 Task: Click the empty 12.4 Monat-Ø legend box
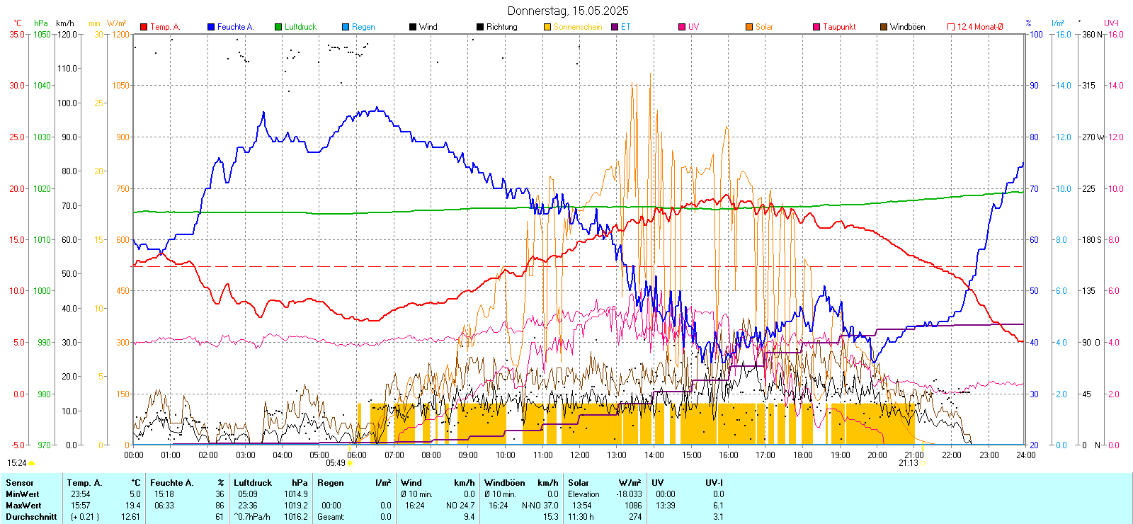point(951,27)
